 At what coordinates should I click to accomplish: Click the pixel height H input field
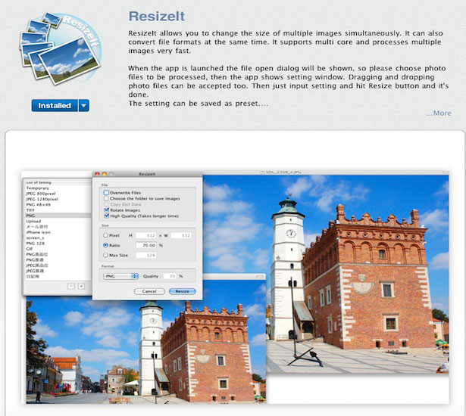145,235
